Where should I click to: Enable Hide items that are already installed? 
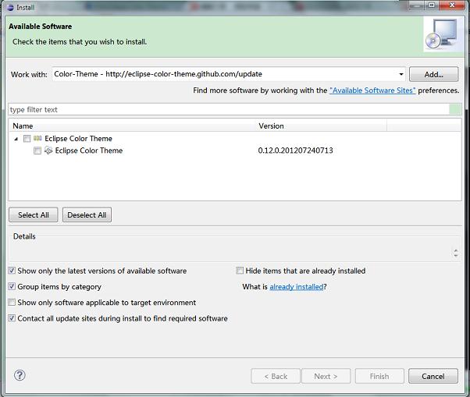click(x=240, y=271)
